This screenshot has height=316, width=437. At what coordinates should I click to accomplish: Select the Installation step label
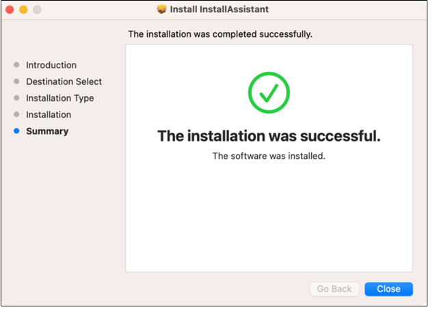pyautogui.click(x=49, y=115)
